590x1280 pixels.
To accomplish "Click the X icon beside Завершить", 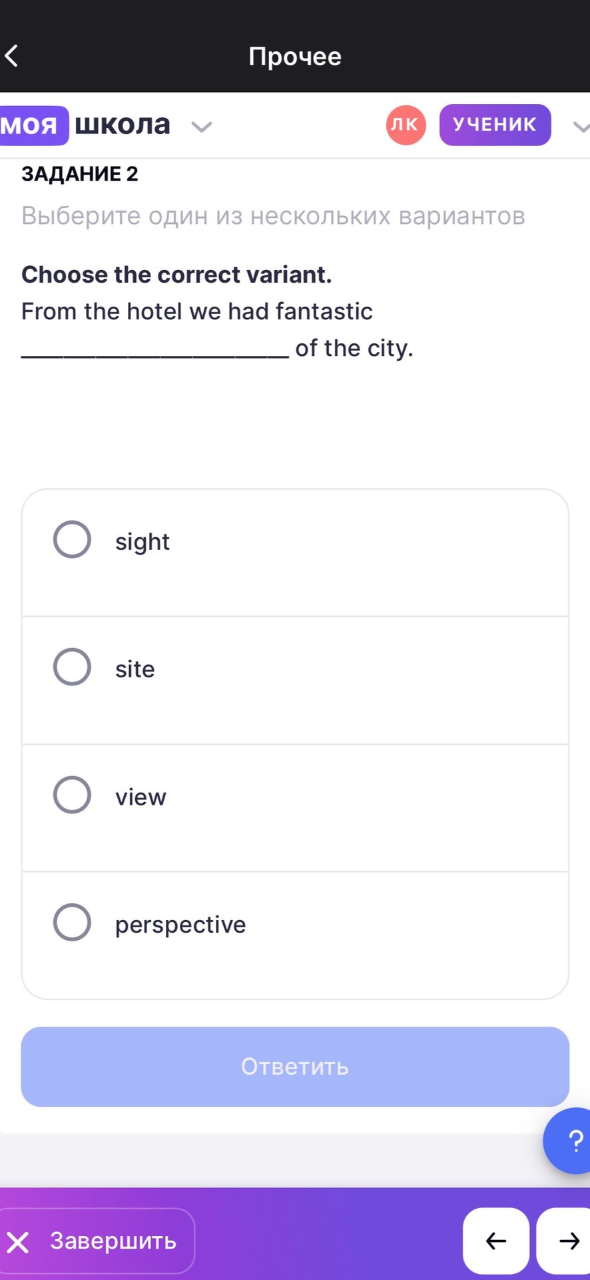I will [18, 1242].
